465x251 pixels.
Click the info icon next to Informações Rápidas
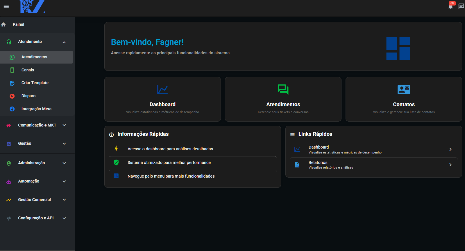pos(111,135)
